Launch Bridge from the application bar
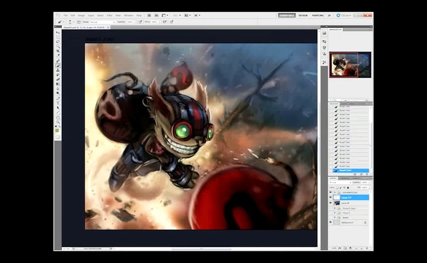Image resolution: width=427 pixels, height=263 pixels. pyautogui.click(x=149, y=15)
